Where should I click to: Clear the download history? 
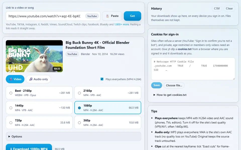229,8
